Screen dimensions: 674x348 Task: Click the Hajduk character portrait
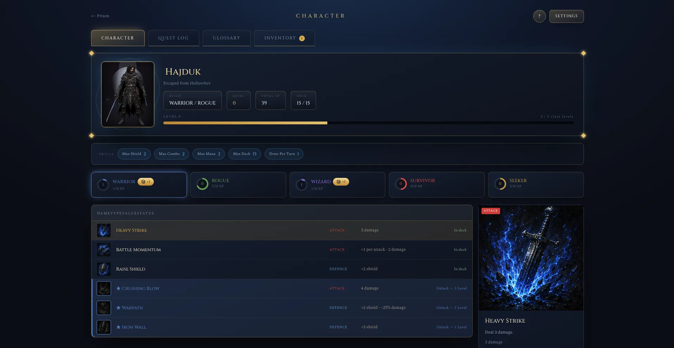point(128,94)
